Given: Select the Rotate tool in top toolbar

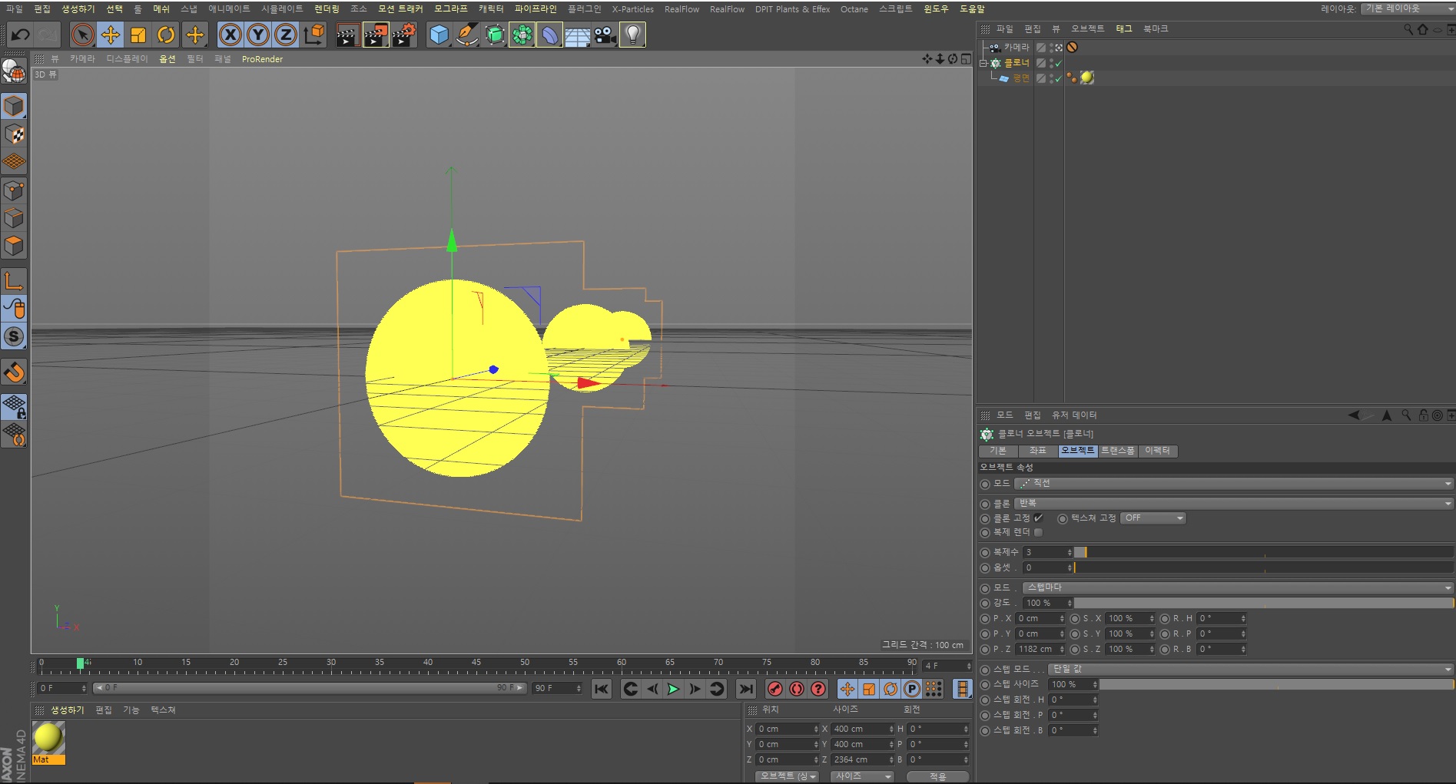Looking at the screenshot, I should 166,35.
